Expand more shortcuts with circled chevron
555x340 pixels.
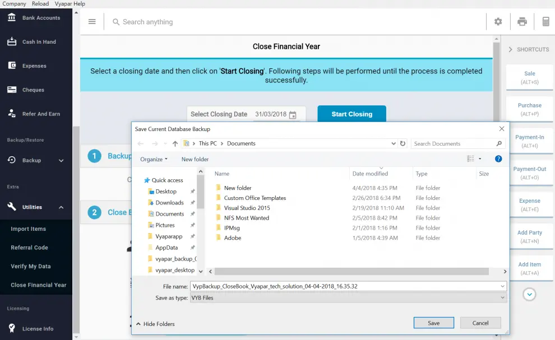click(529, 295)
